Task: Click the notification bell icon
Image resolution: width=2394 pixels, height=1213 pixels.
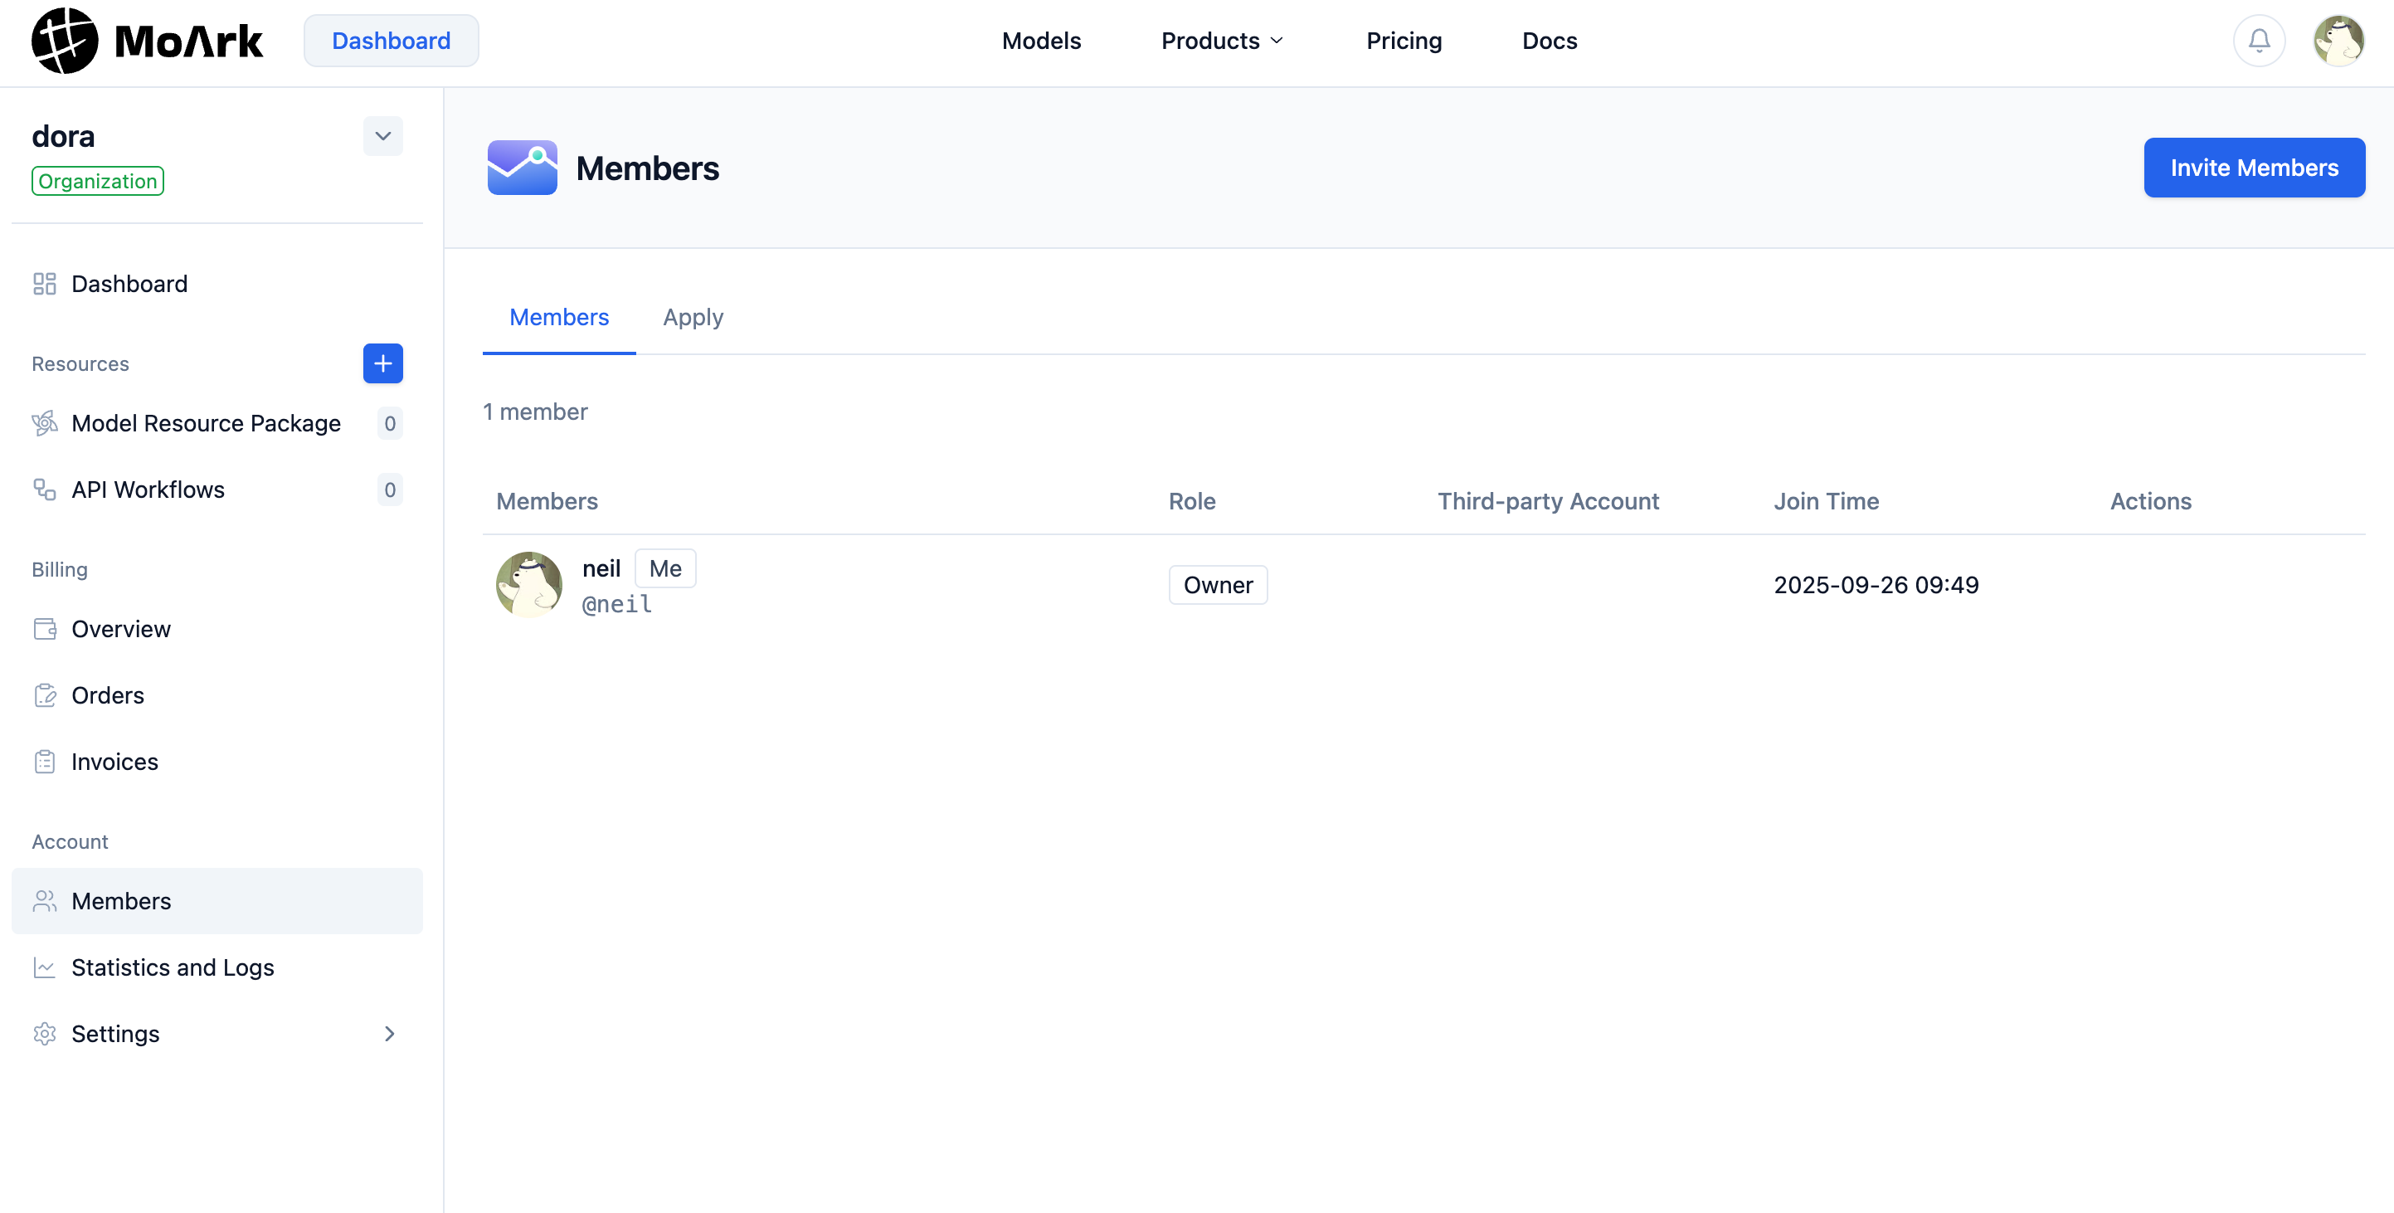Action: 2258,41
